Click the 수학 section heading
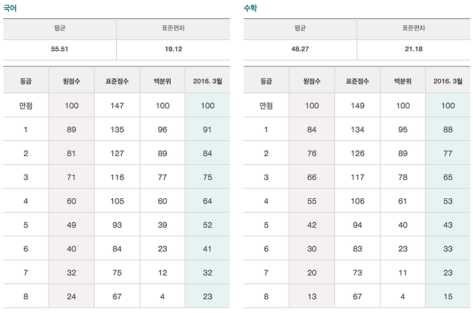The height and width of the screenshot is (313, 473). (250, 8)
